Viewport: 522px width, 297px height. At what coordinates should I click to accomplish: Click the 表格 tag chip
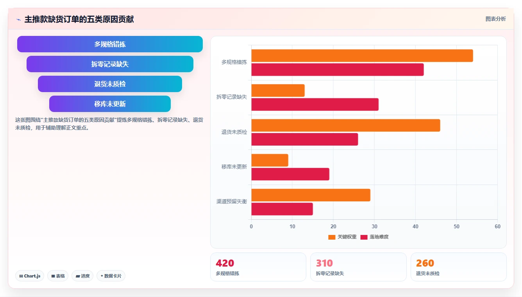coord(58,276)
